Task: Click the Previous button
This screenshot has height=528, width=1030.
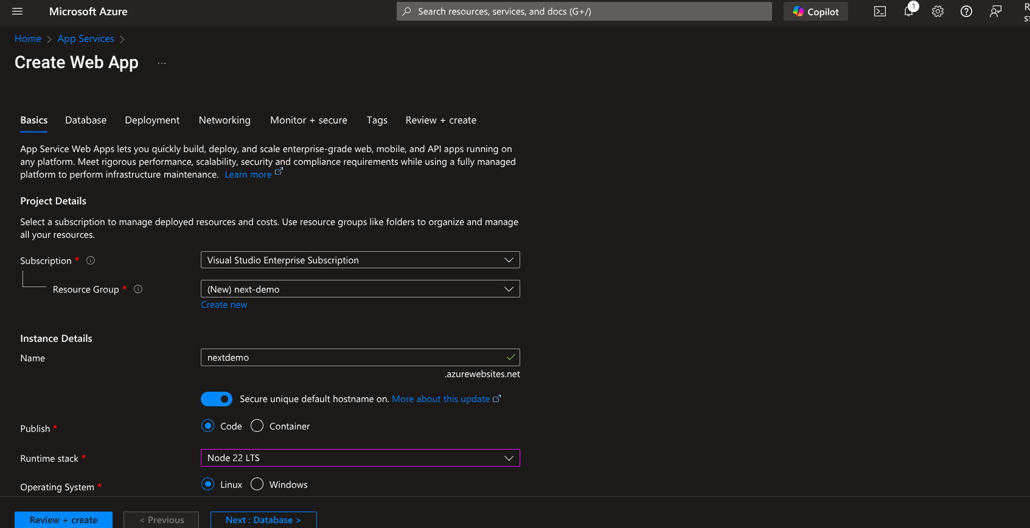Action: [x=161, y=519]
